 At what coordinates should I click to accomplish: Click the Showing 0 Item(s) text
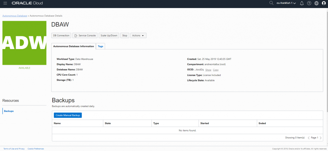(295, 138)
